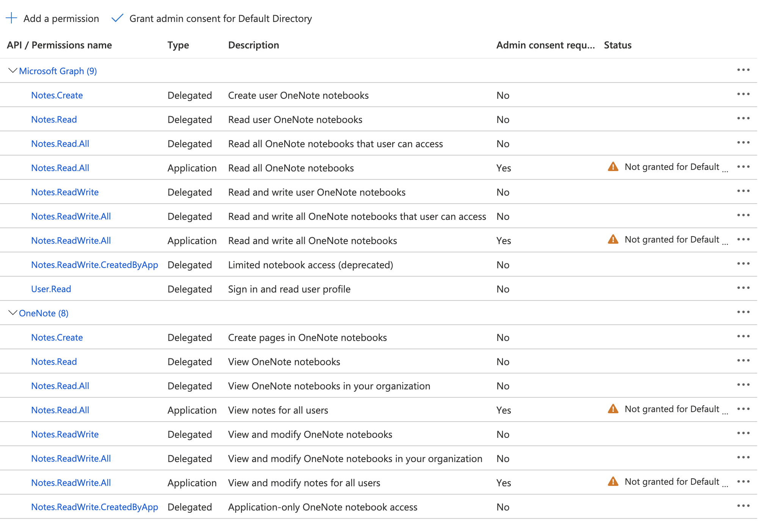
Task: Click the API / Permissions name column header
Action: [x=59, y=45]
